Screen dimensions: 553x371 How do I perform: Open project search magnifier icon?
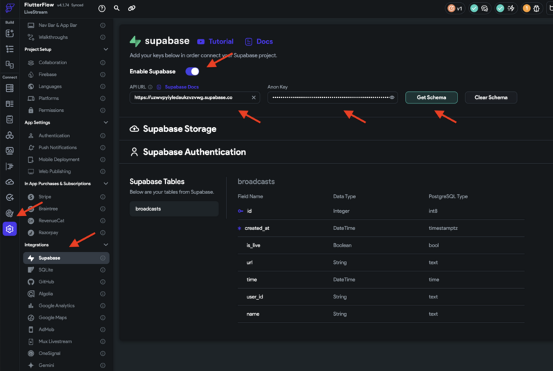(116, 8)
